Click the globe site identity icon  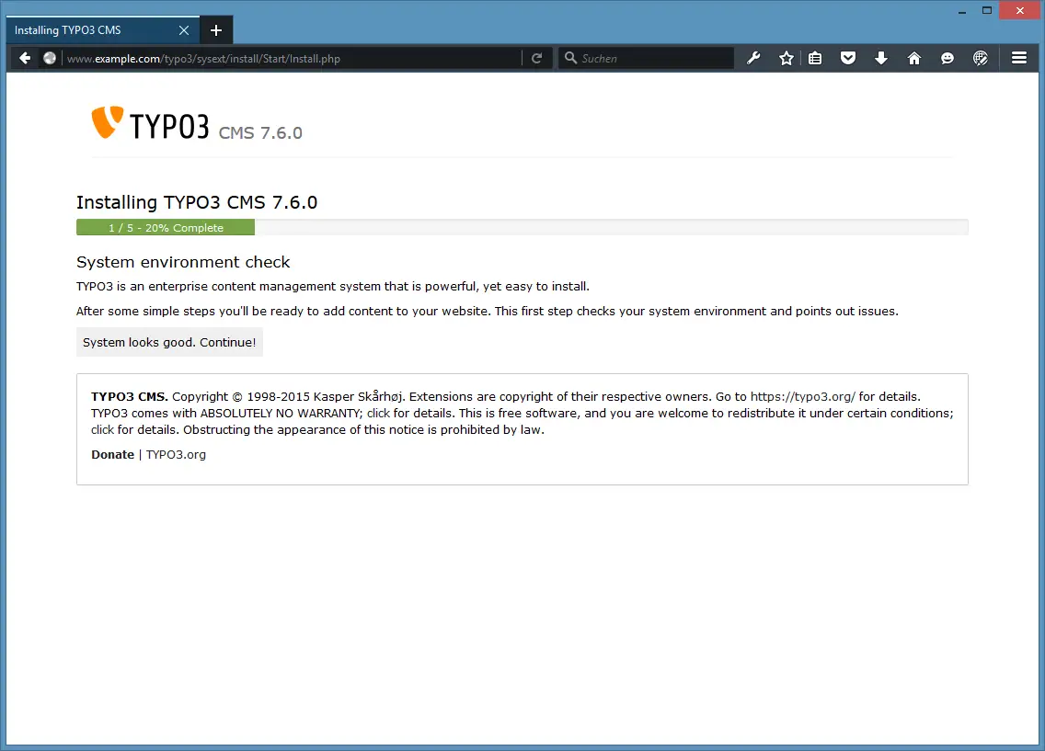(50, 59)
